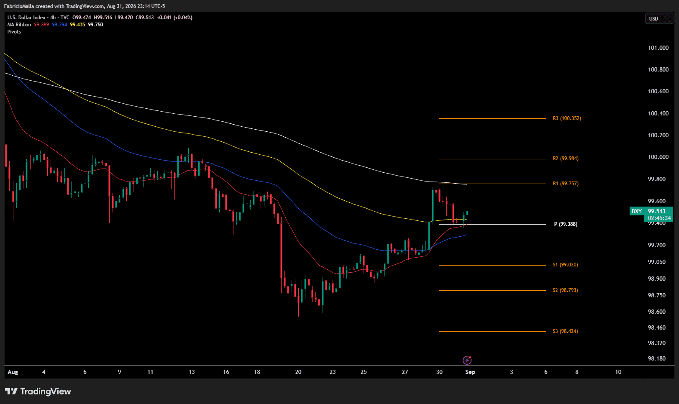Click the R2 (99.984) pivot label
Image resolution: width=679 pixels, height=404 pixels.
coord(566,159)
